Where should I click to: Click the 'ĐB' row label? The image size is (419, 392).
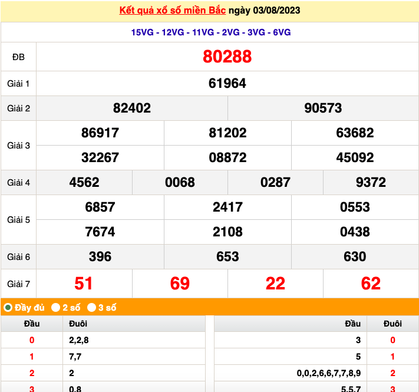19,57
